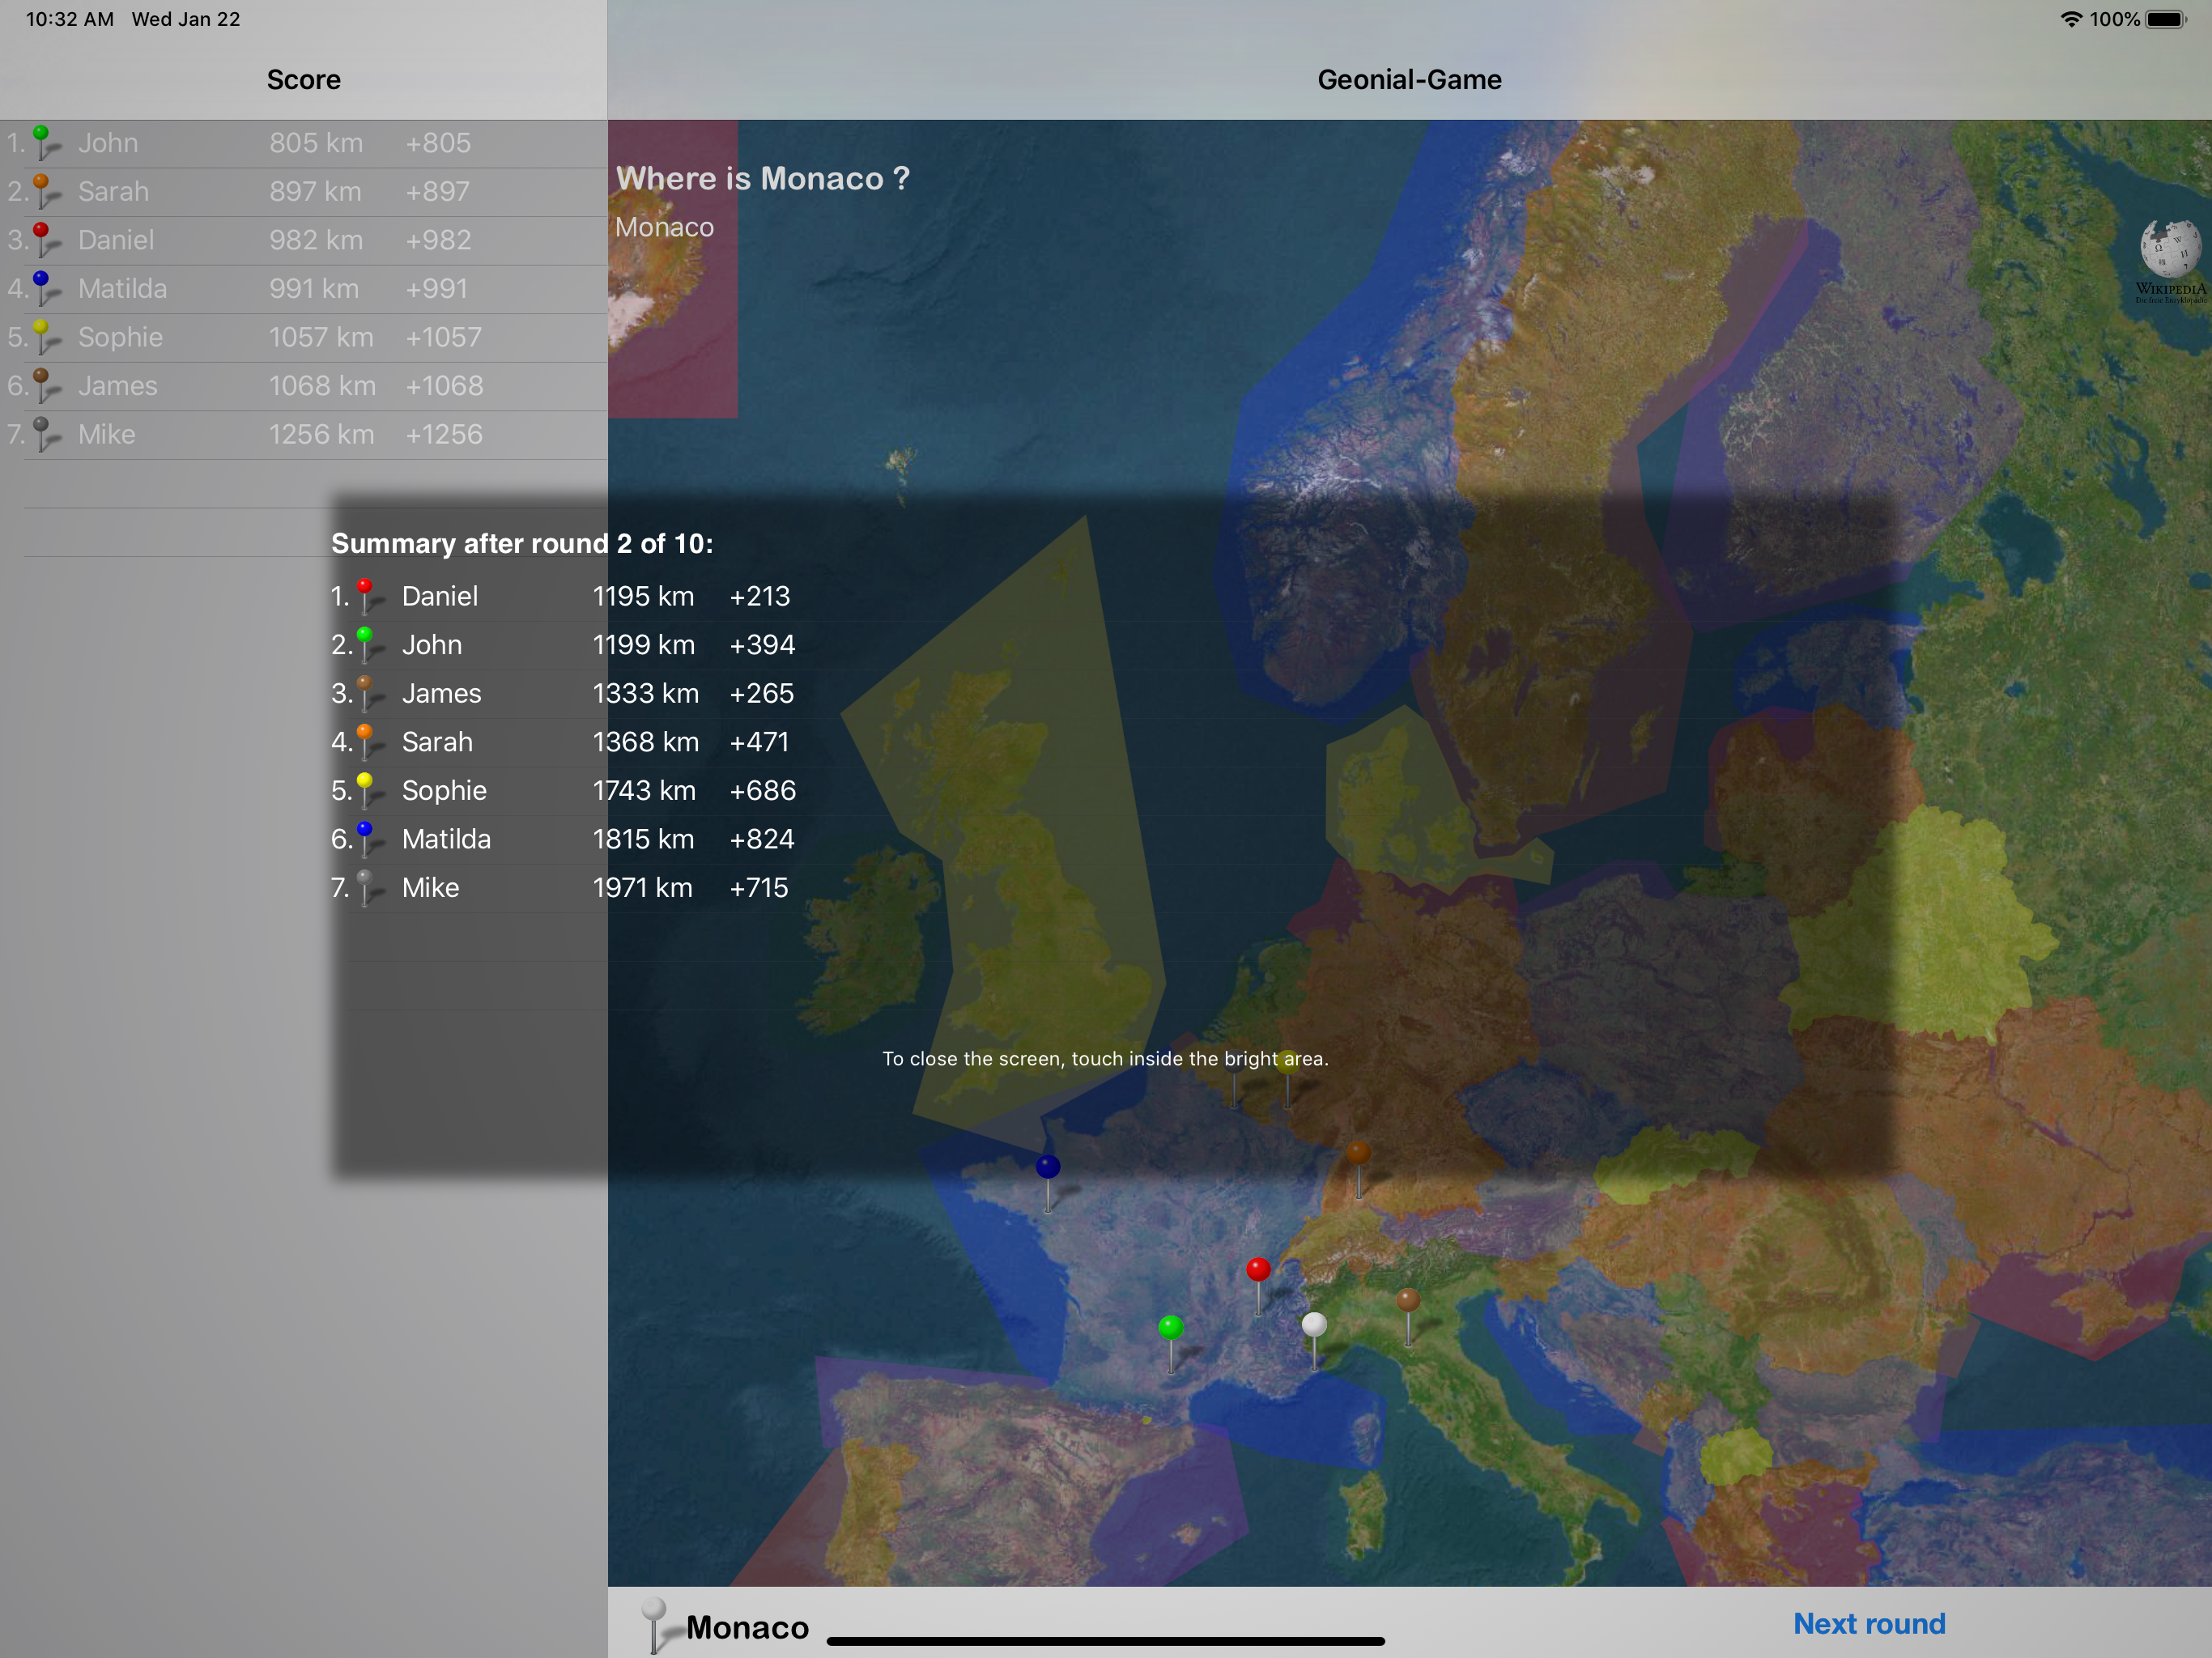This screenshot has width=2212, height=1658.
Task: Click the '10:32 AM' clock in status bar
Action: pyautogui.click(x=69, y=19)
